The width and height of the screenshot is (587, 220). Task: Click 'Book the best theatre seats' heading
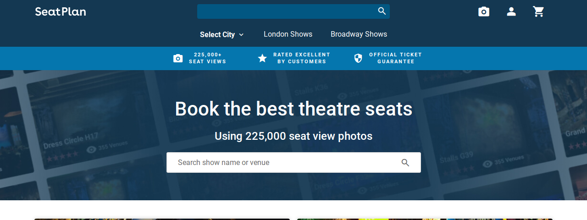click(x=293, y=109)
